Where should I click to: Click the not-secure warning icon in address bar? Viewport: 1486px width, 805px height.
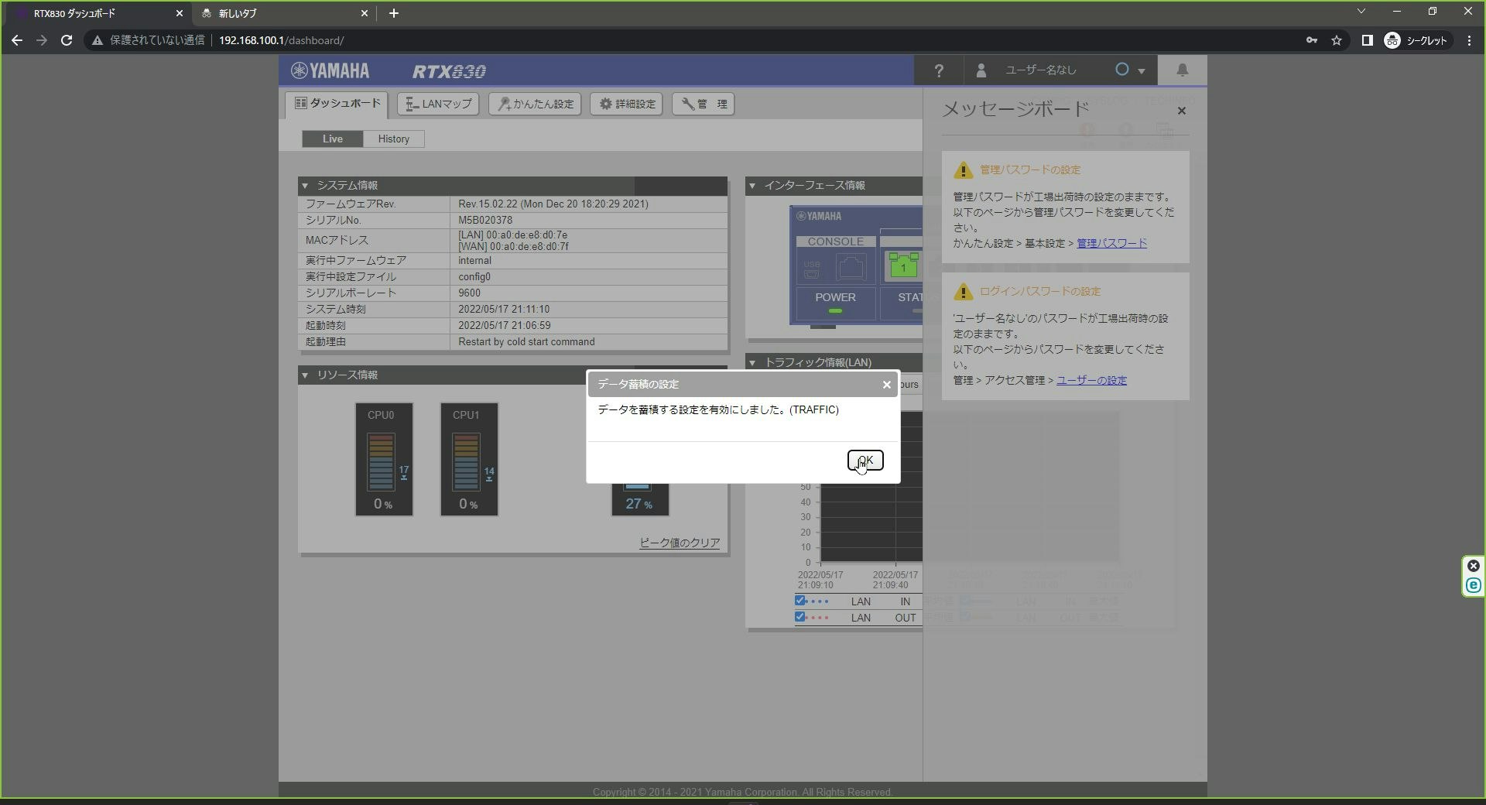pyautogui.click(x=98, y=40)
